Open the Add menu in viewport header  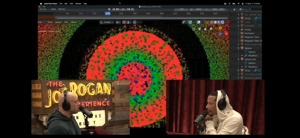pyautogui.click(x=66, y=22)
